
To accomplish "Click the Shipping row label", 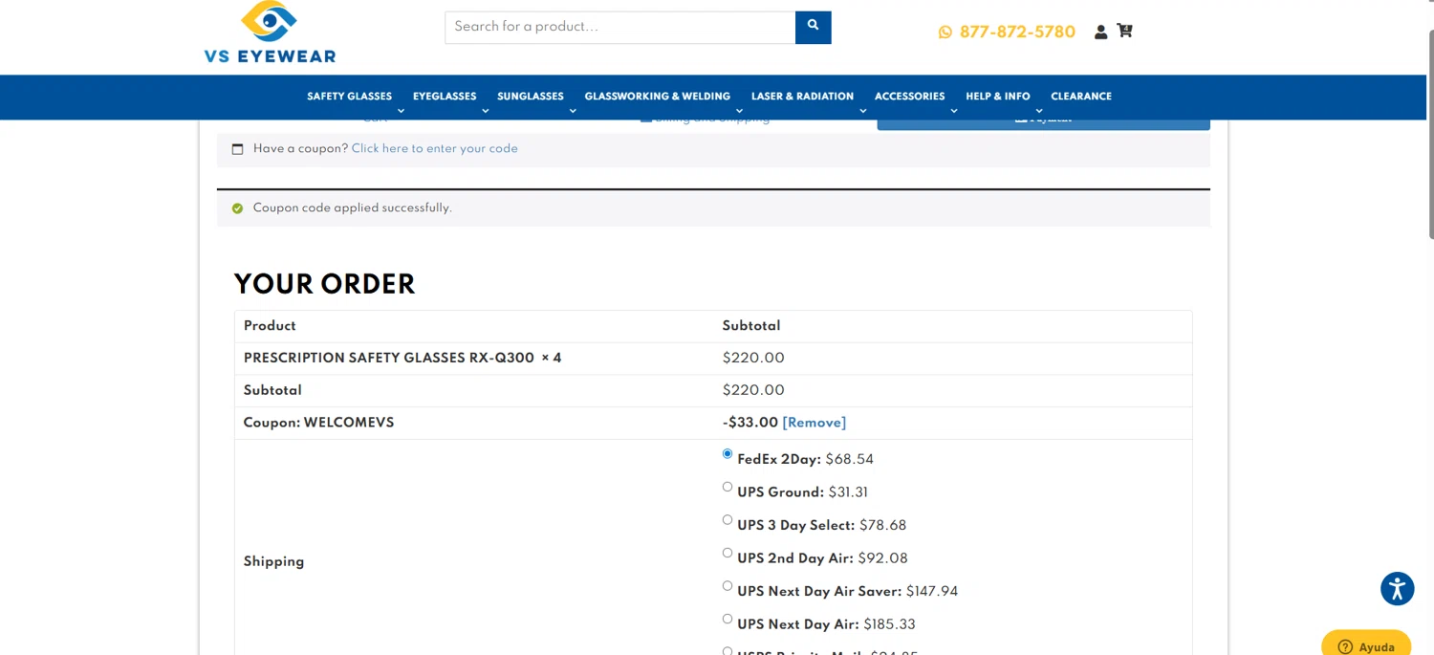I will point(273,562).
